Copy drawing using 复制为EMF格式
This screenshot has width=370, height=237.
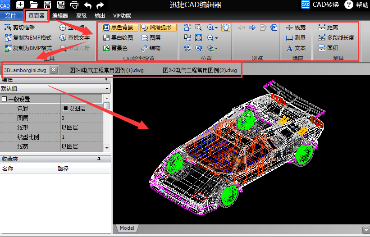pos(28,38)
